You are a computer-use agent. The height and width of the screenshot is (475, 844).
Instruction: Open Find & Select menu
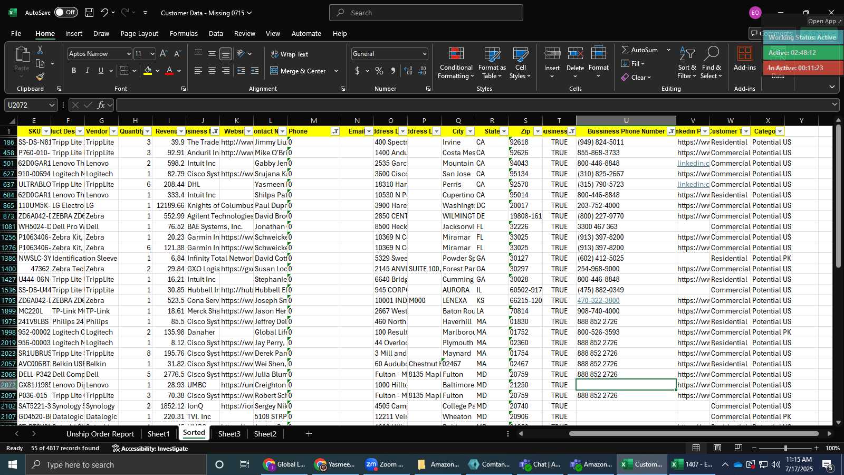[x=711, y=63]
